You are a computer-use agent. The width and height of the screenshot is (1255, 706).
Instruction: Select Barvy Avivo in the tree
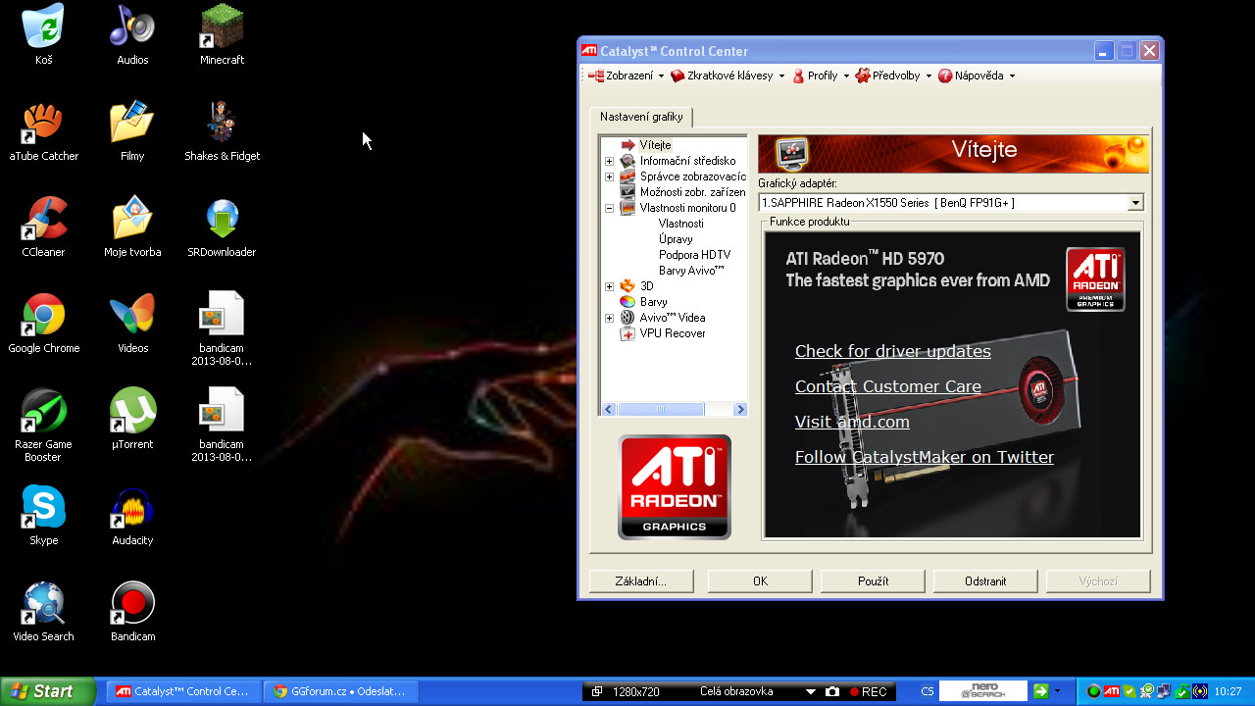691,271
